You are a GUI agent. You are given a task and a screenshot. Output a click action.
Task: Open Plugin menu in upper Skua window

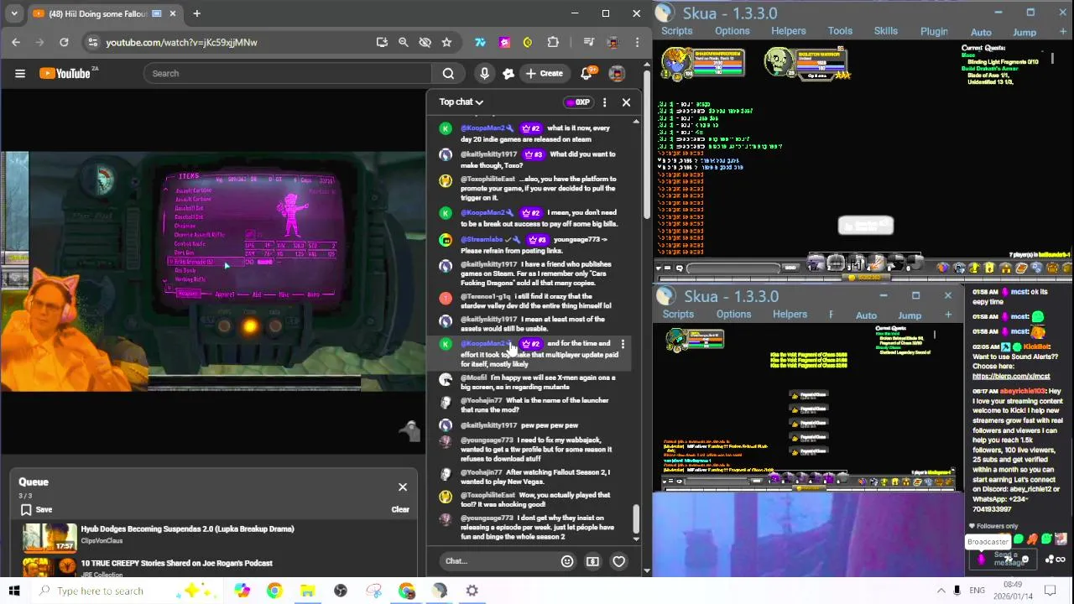(x=934, y=32)
